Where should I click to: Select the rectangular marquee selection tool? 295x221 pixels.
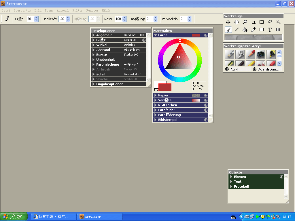(x=262, y=22)
